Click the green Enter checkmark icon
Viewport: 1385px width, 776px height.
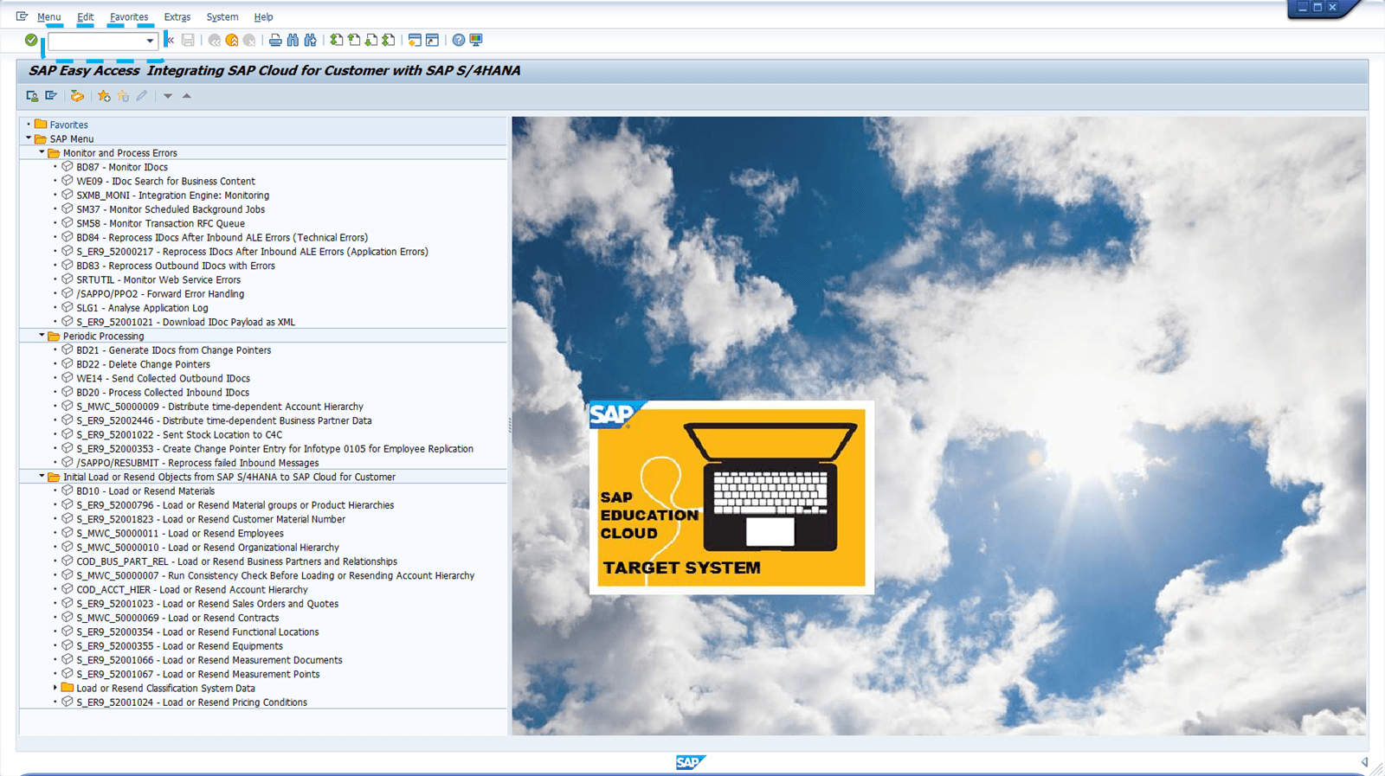tap(31, 40)
